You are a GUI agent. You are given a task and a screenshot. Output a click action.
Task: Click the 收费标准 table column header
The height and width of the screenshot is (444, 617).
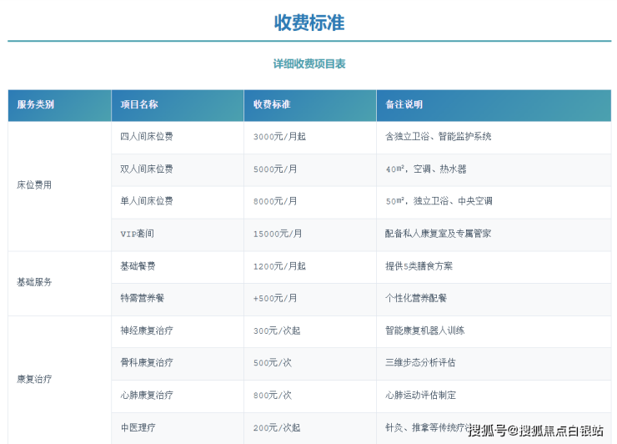(272, 105)
